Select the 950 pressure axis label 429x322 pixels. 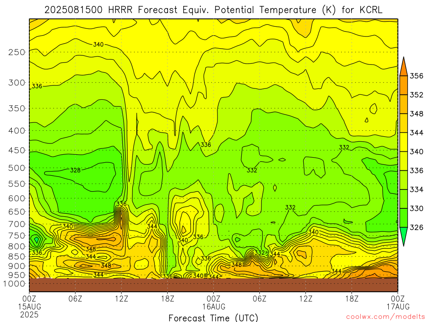(x=17, y=275)
